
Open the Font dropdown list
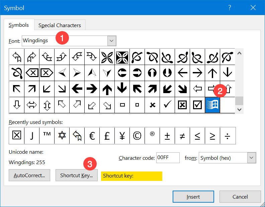pos(111,41)
